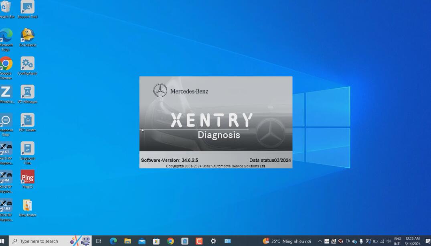Open the volume control in tray

(389, 241)
